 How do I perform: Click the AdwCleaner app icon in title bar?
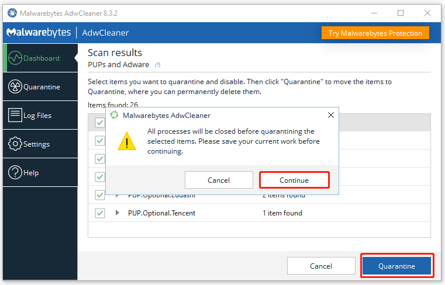pos(12,13)
